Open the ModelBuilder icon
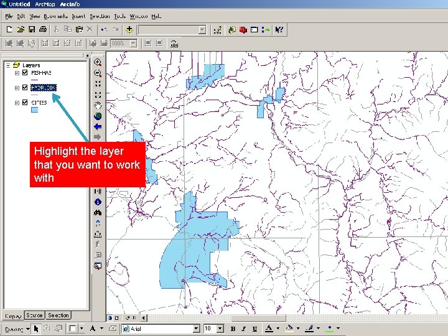This screenshot has width=448, height=336. click(266, 30)
